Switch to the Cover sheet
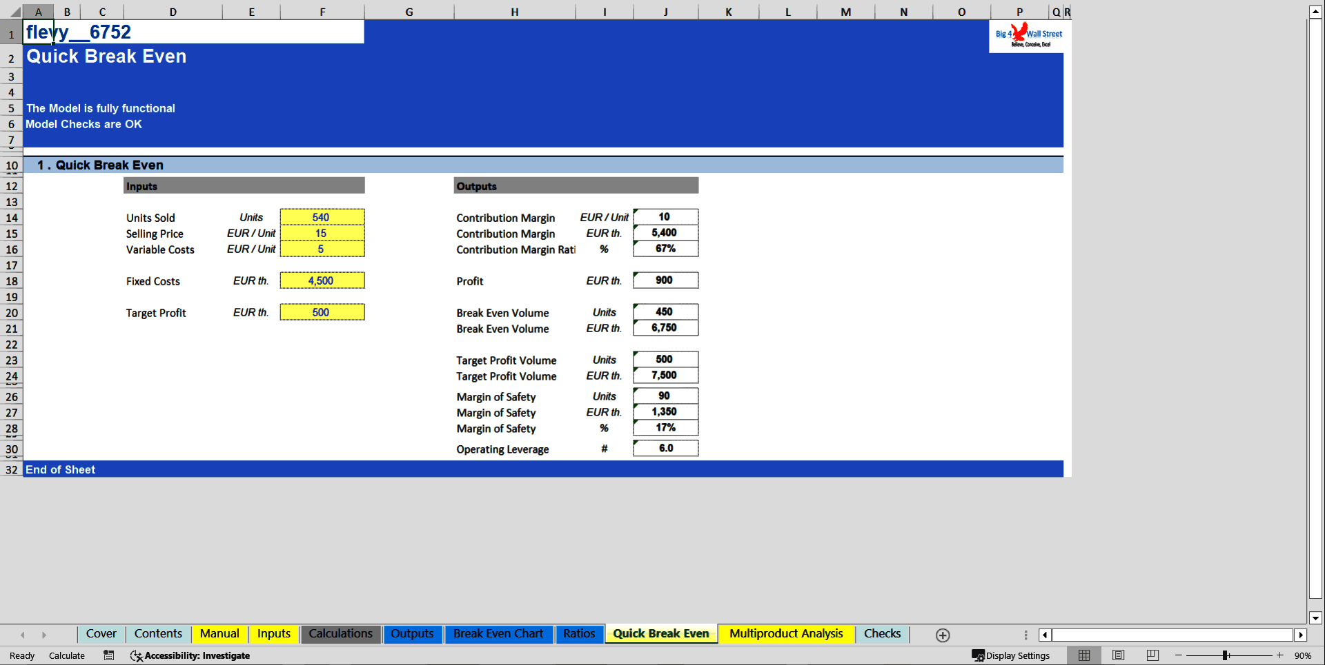Viewport: 1325px width, 665px height. [101, 633]
